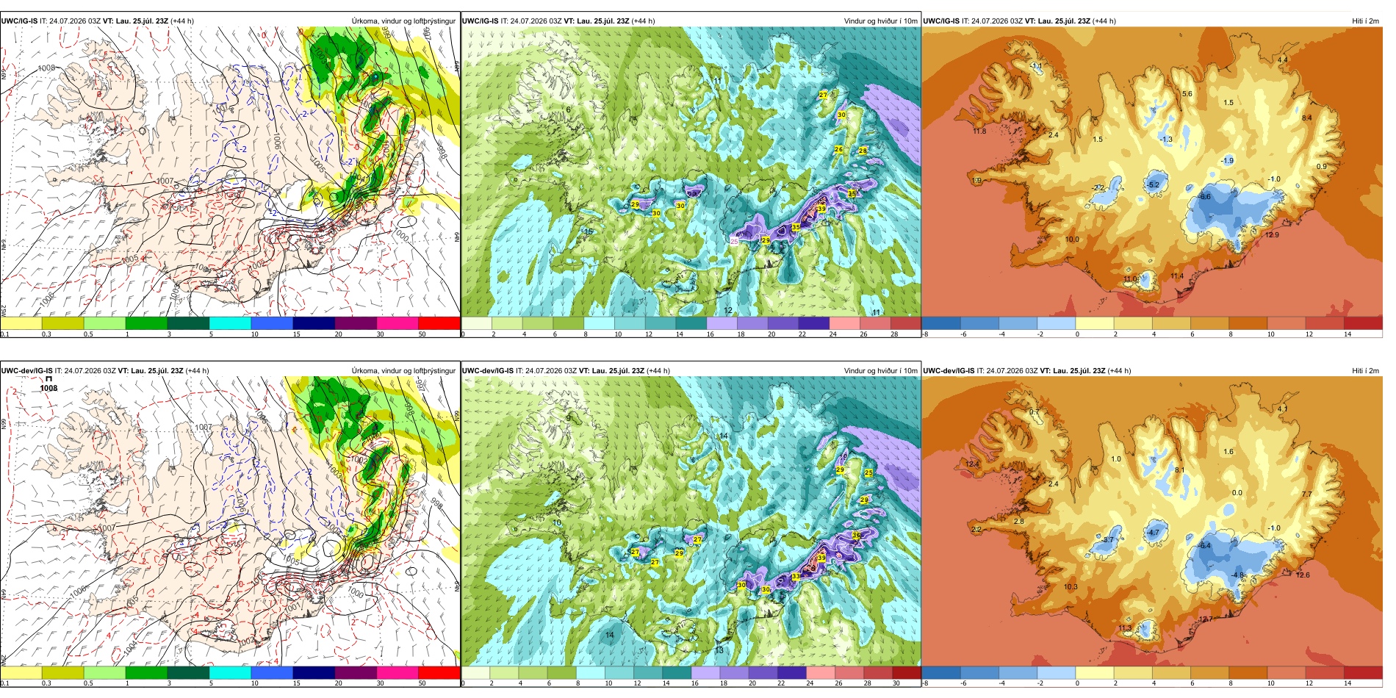The image size is (1396, 698).
Task: Click the '11.4' temperature value on top map
Action: pyautogui.click(x=1177, y=276)
